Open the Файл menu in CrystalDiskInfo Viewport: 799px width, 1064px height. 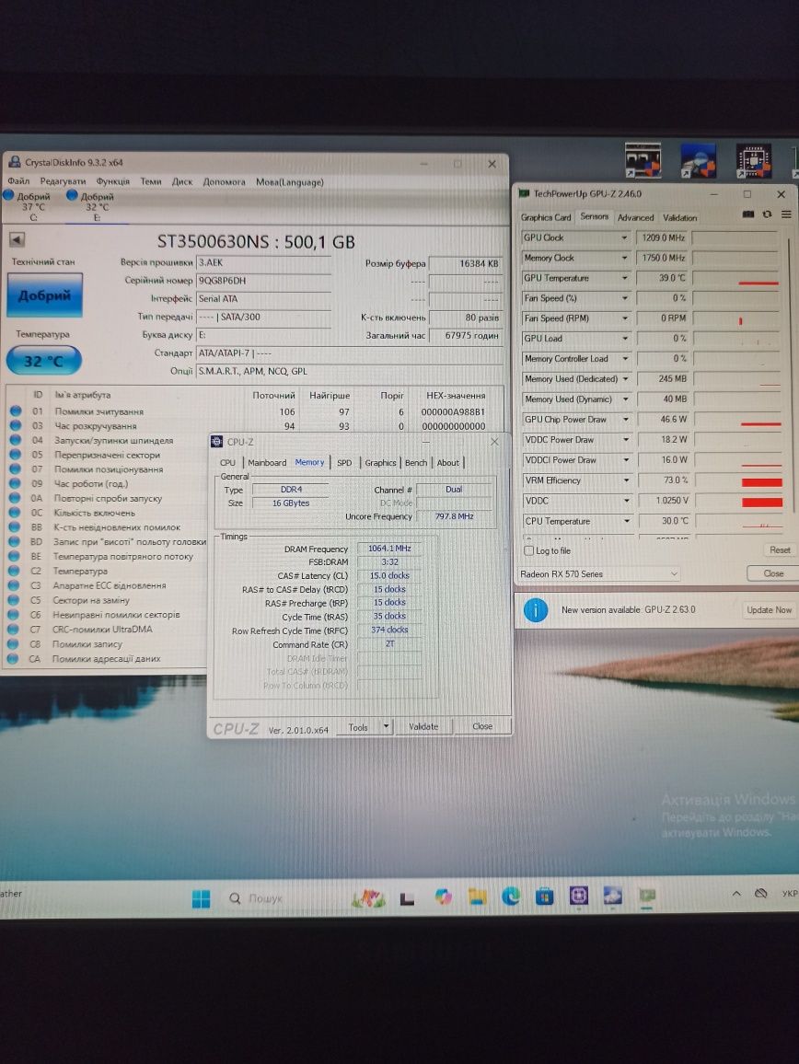coord(18,181)
